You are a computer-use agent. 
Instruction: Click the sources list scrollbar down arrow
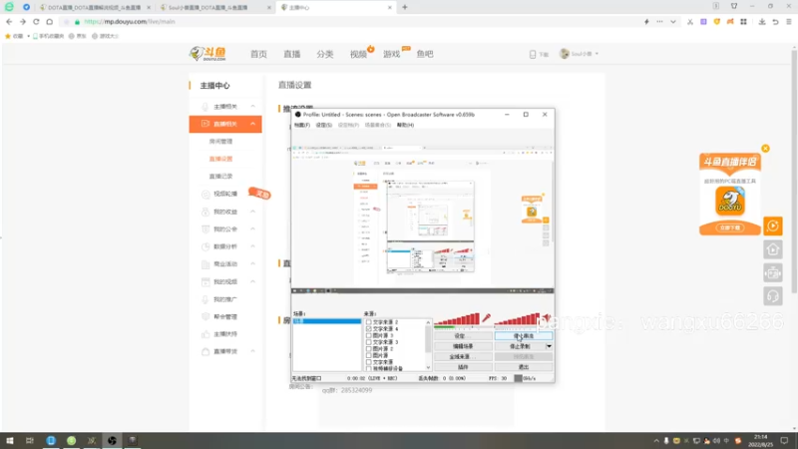click(x=428, y=367)
